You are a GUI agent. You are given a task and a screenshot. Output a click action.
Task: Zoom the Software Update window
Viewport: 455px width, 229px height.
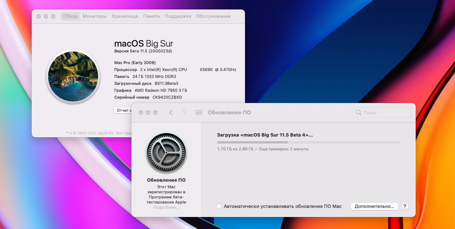[155, 112]
